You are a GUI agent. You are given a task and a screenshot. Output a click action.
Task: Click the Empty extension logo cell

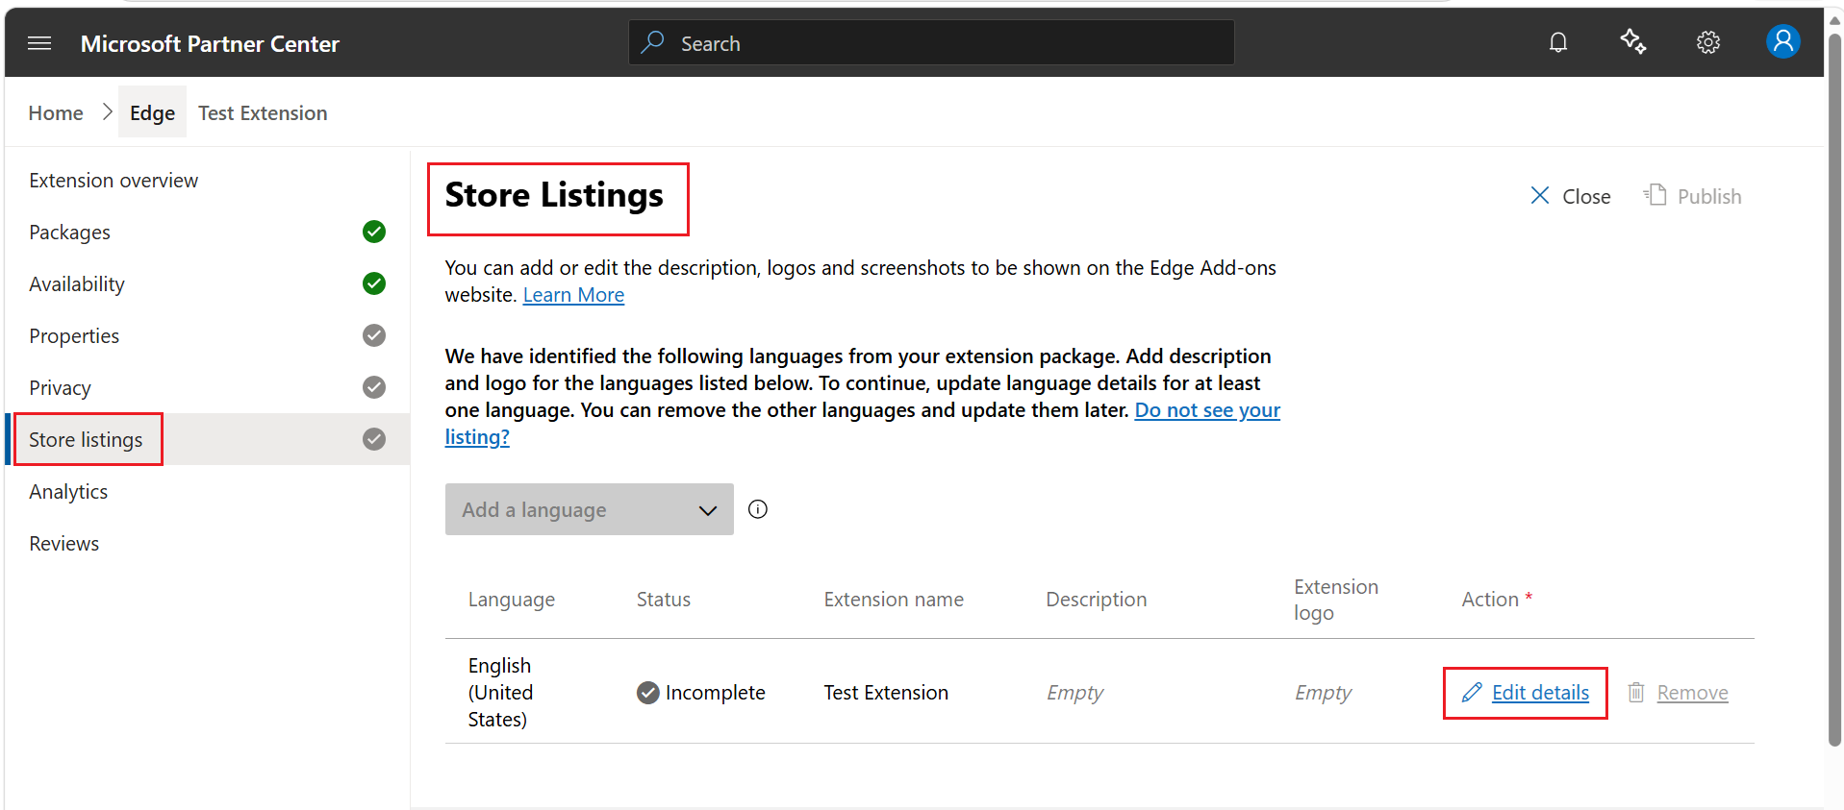[1323, 693]
